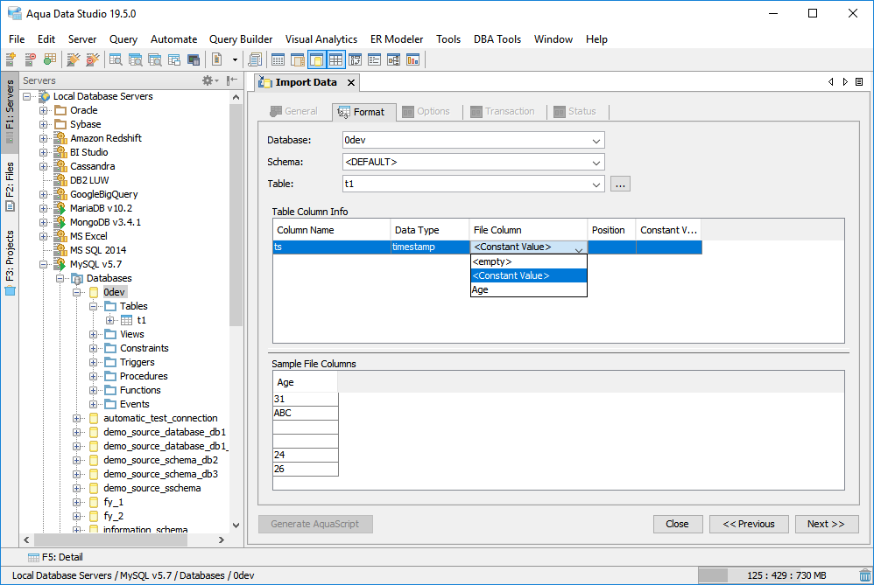Switch to the Options tab
The height and width of the screenshot is (585, 874).
pos(426,111)
